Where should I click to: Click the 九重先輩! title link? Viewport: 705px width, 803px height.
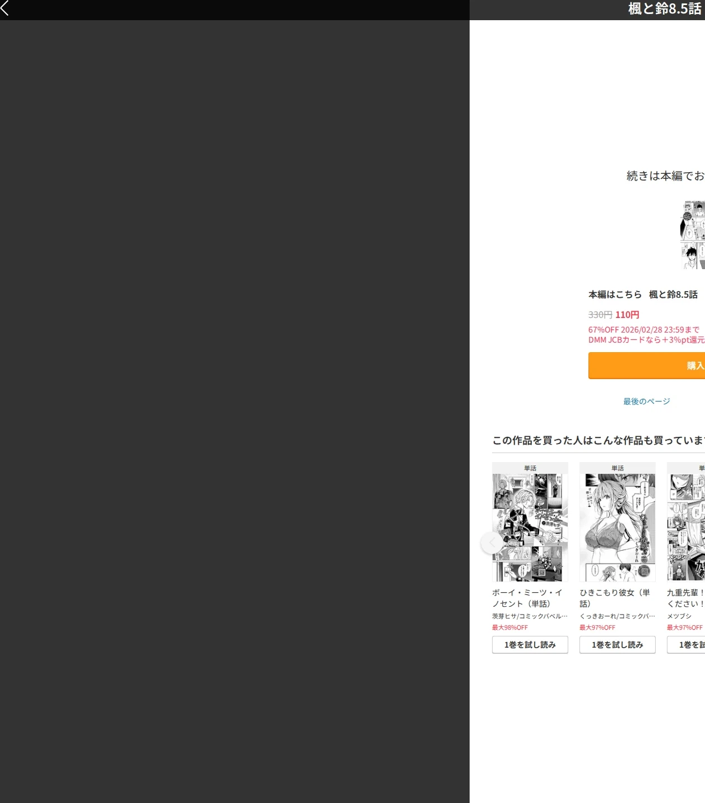(685, 598)
